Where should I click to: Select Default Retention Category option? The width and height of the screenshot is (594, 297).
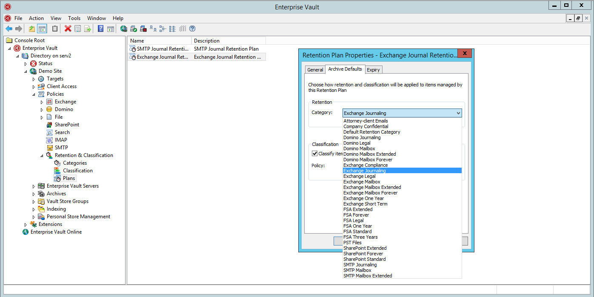(x=402, y=132)
